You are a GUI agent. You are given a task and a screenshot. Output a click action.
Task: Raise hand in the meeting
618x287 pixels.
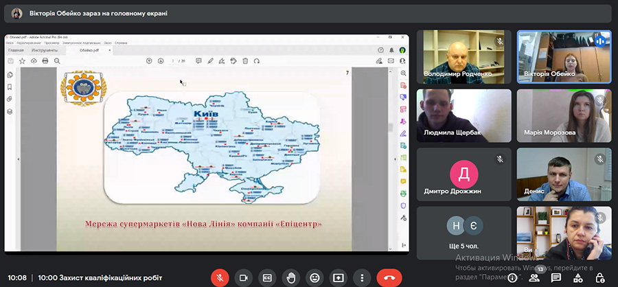[291, 277]
